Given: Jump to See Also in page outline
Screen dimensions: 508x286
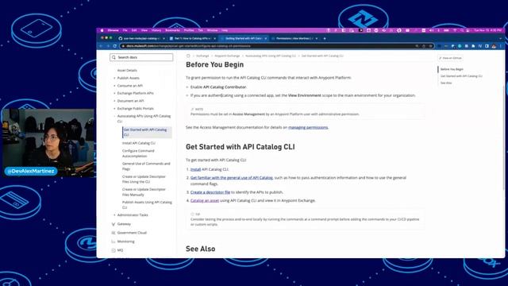Looking at the screenshot, I should coord(446,83).
